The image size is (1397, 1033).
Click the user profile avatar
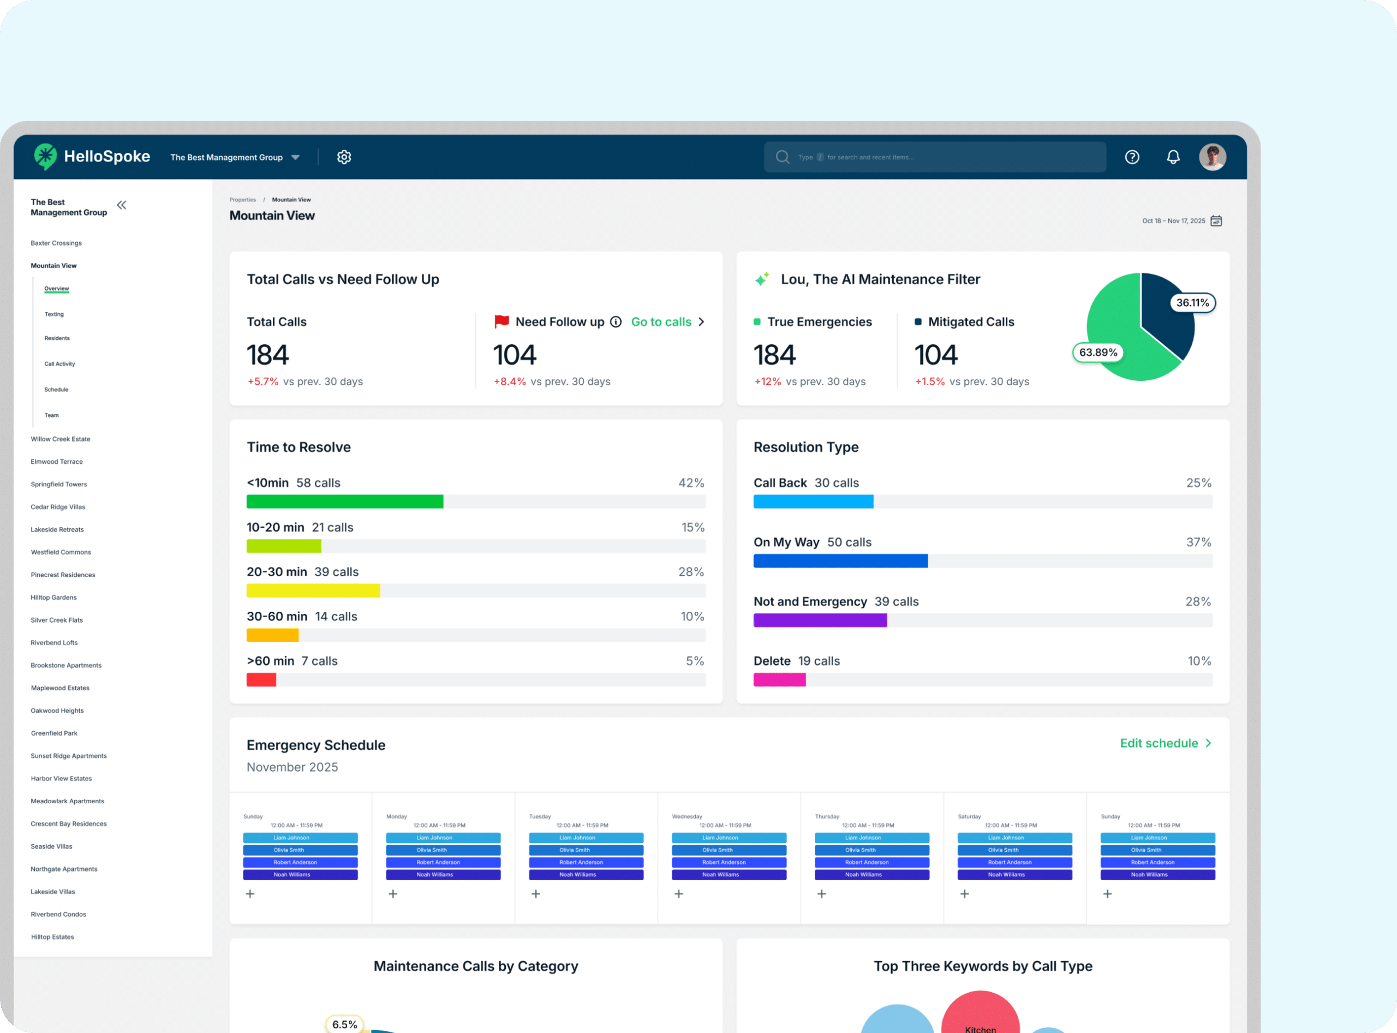(x=1212, y=157)
